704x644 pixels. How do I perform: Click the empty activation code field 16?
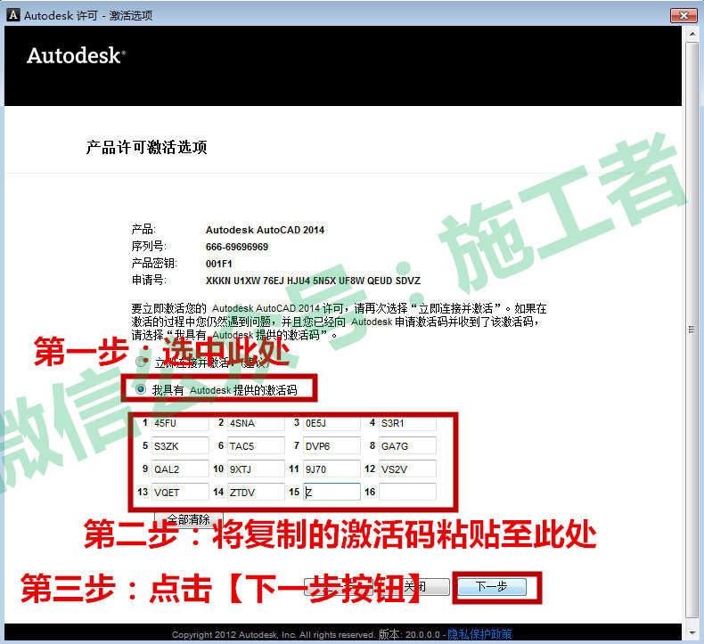pos(407,492)
